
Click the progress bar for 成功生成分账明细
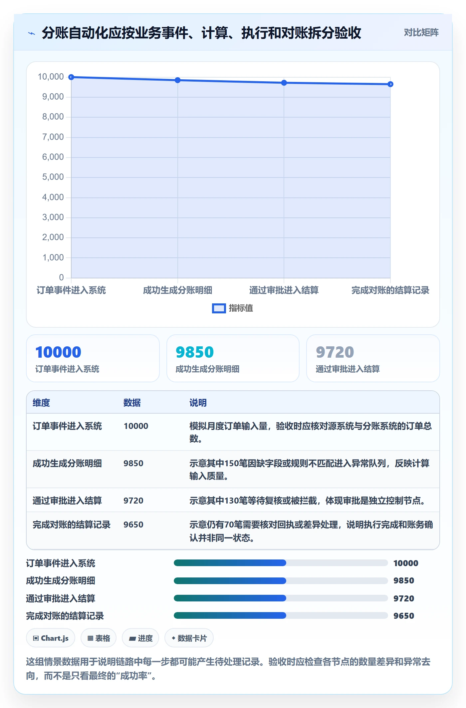point(281,581)
